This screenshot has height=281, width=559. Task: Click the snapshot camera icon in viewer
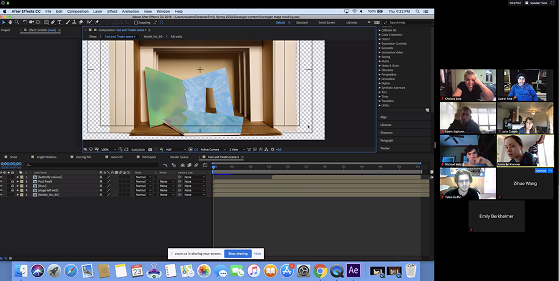(150, 150)
